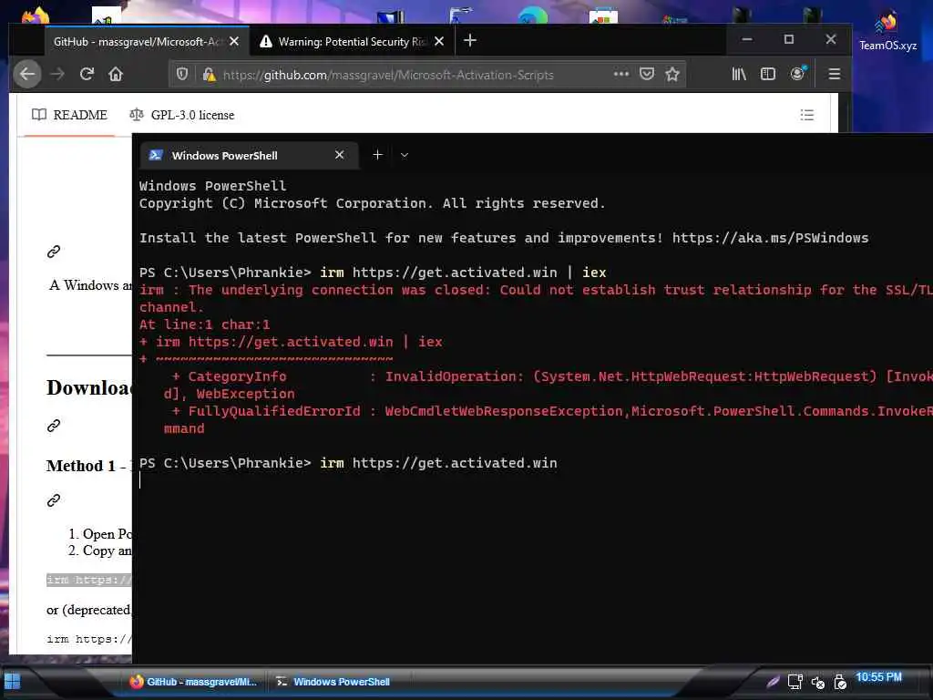
Task: Click anchor link icon below Download heading
Action: [54, 426]
